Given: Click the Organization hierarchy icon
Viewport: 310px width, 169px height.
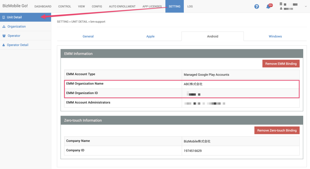Looking at the screenshot, I should (4, 27).
